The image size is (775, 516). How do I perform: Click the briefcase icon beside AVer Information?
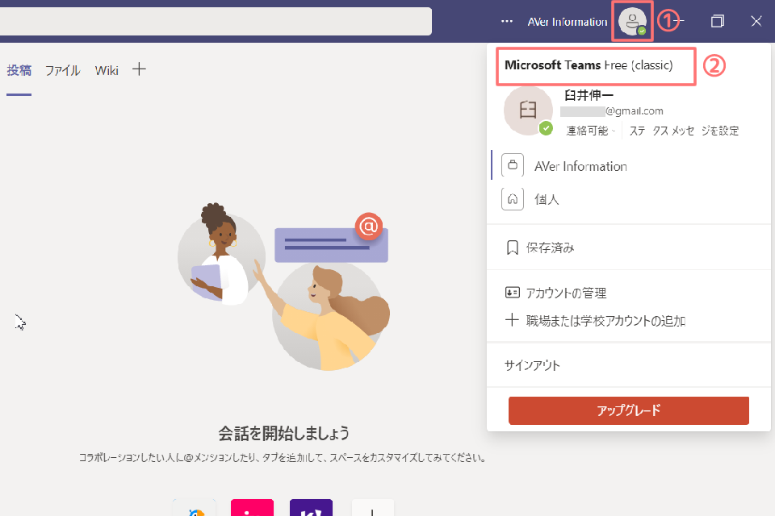513,165
